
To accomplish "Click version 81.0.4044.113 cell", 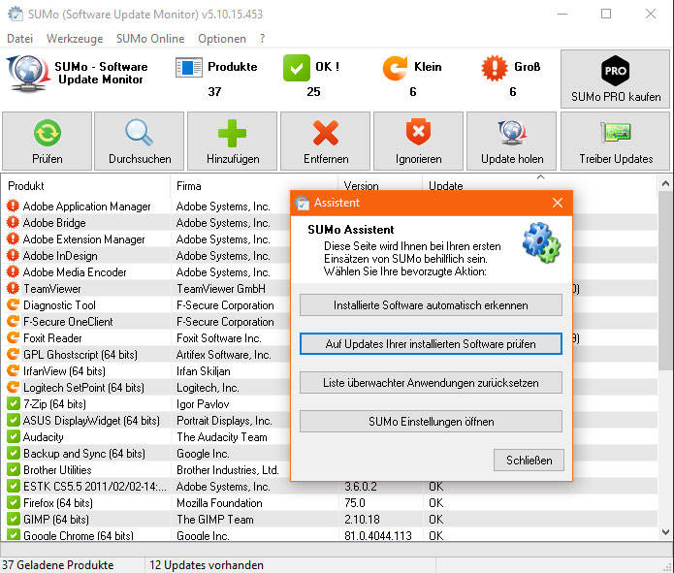I will point(378,535).
